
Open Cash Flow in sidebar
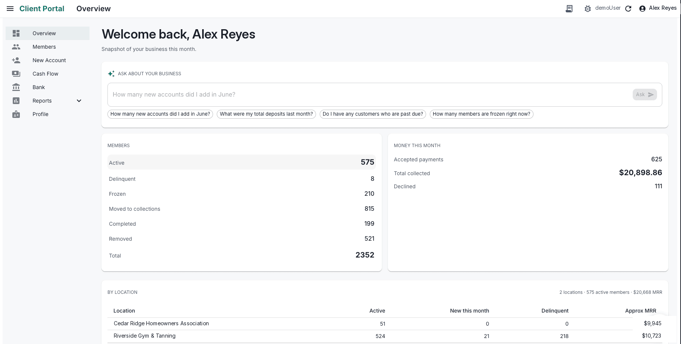[x=48, y=74]
